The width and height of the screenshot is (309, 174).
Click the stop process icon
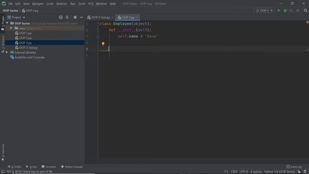click(298, 11)
